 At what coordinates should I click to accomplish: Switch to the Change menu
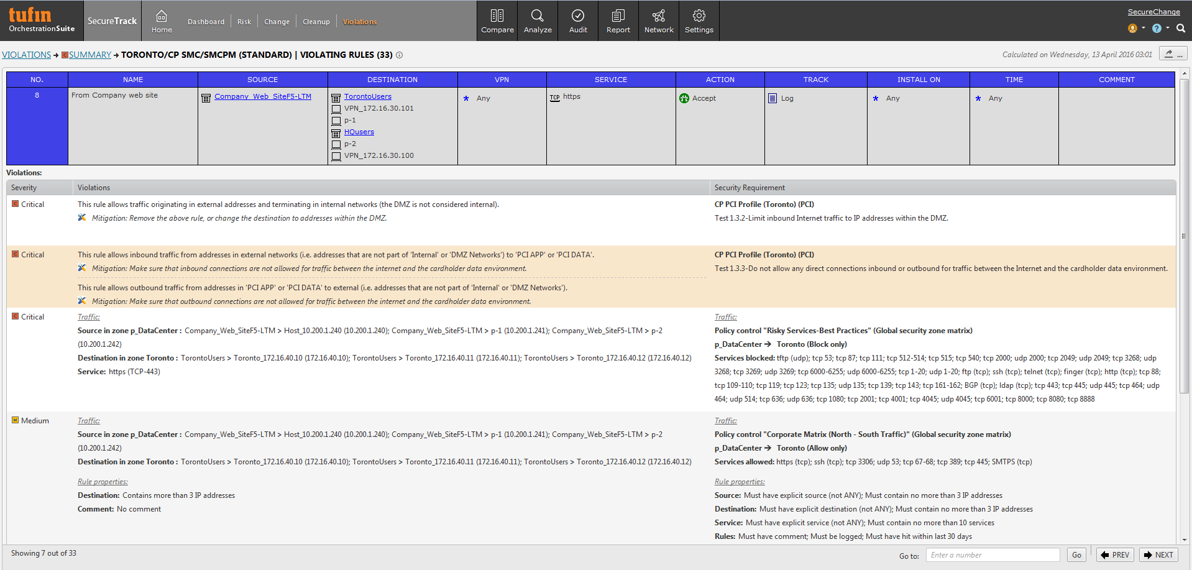tap(277, 22)
